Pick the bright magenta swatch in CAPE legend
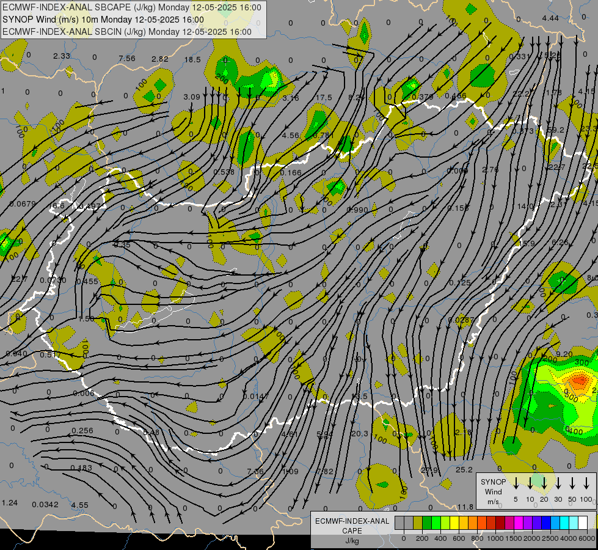598x550 pixels. point(519,523)
